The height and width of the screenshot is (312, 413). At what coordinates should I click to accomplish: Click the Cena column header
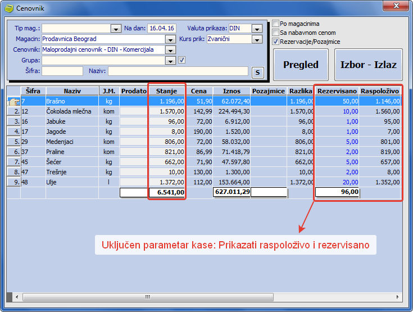click(x=198, y=91)
